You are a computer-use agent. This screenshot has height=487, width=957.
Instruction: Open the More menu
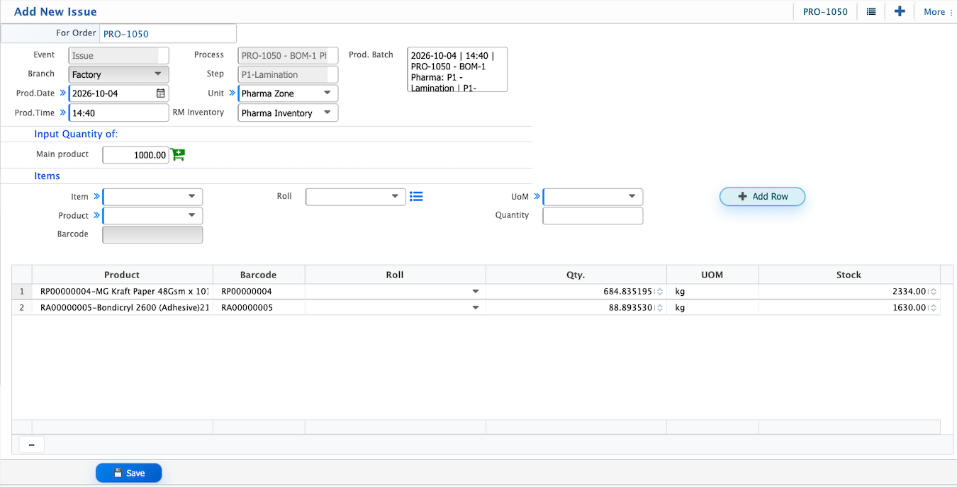[938, 11]
